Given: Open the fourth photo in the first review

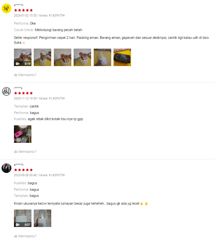Looking at the screenshot, I should (x=82, y=57).
